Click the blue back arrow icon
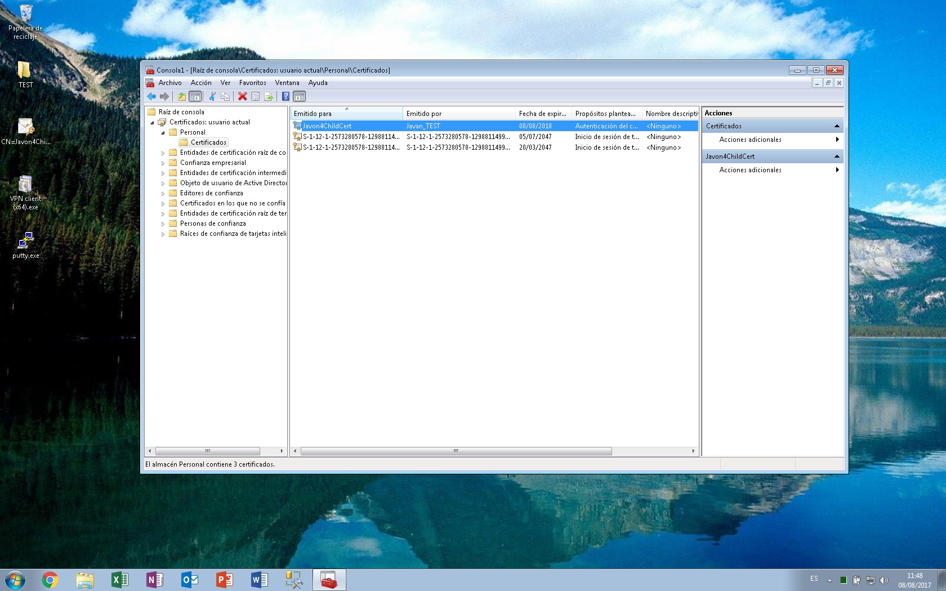The image size is (946, 591). point(151,96)
